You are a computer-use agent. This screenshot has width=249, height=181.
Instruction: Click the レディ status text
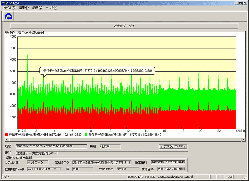click(x=6, y=177)
